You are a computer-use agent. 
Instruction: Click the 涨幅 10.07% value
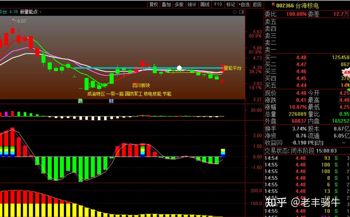298,107
